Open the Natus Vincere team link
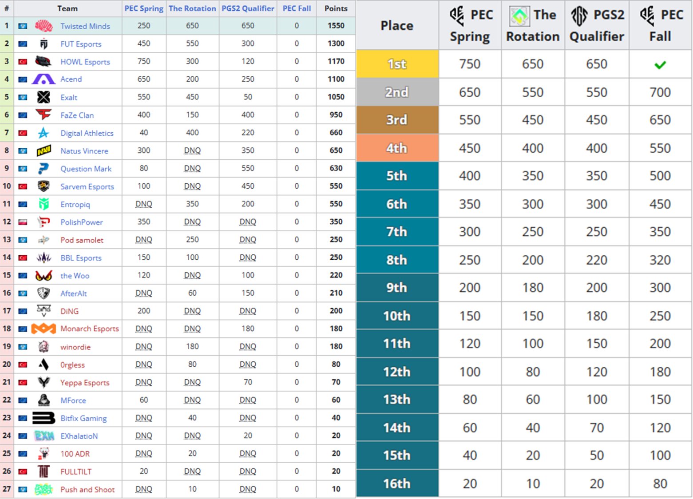Image resolution: width=693 pixels, height=499 pixels. (84, 151)
